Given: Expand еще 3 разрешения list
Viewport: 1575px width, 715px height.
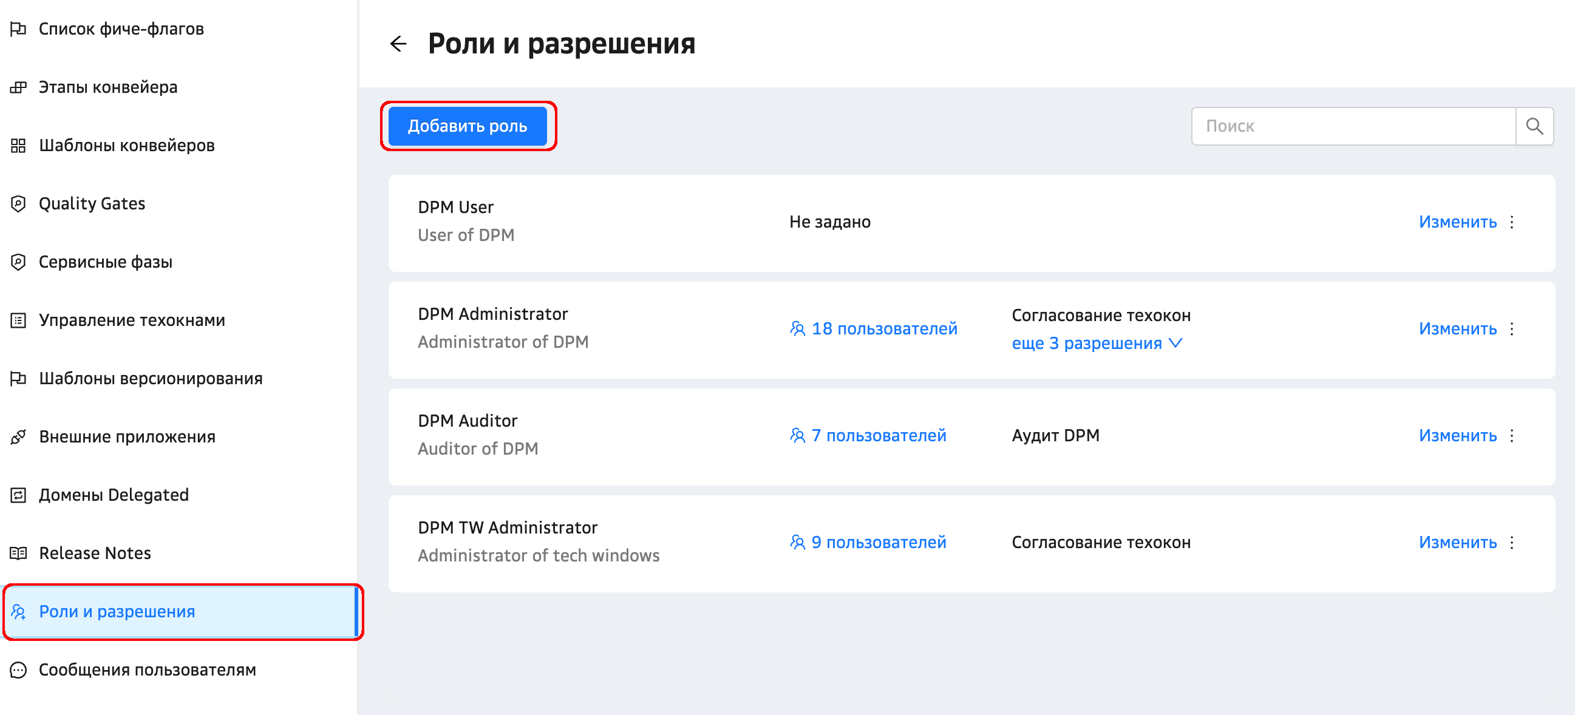Looking at the screenshot, I should point(1086,344).
